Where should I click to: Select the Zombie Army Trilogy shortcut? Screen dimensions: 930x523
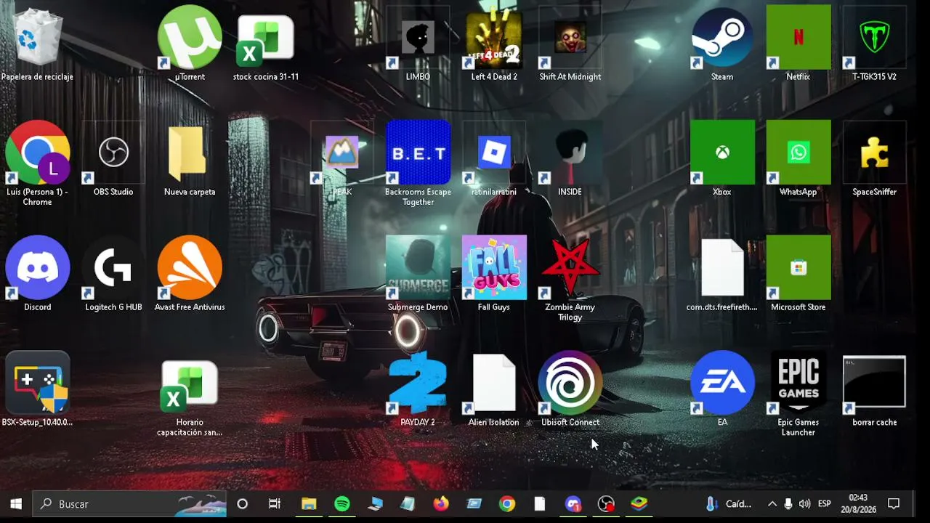[570, 279]
